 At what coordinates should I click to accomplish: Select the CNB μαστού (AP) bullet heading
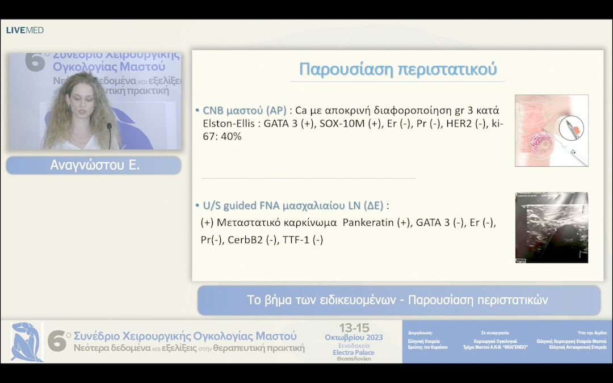(244, 110)
